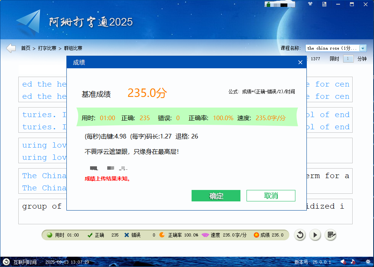Restart the typing test with circular arrow icon
The image size is (374, 267).
(x=300, y=235)
